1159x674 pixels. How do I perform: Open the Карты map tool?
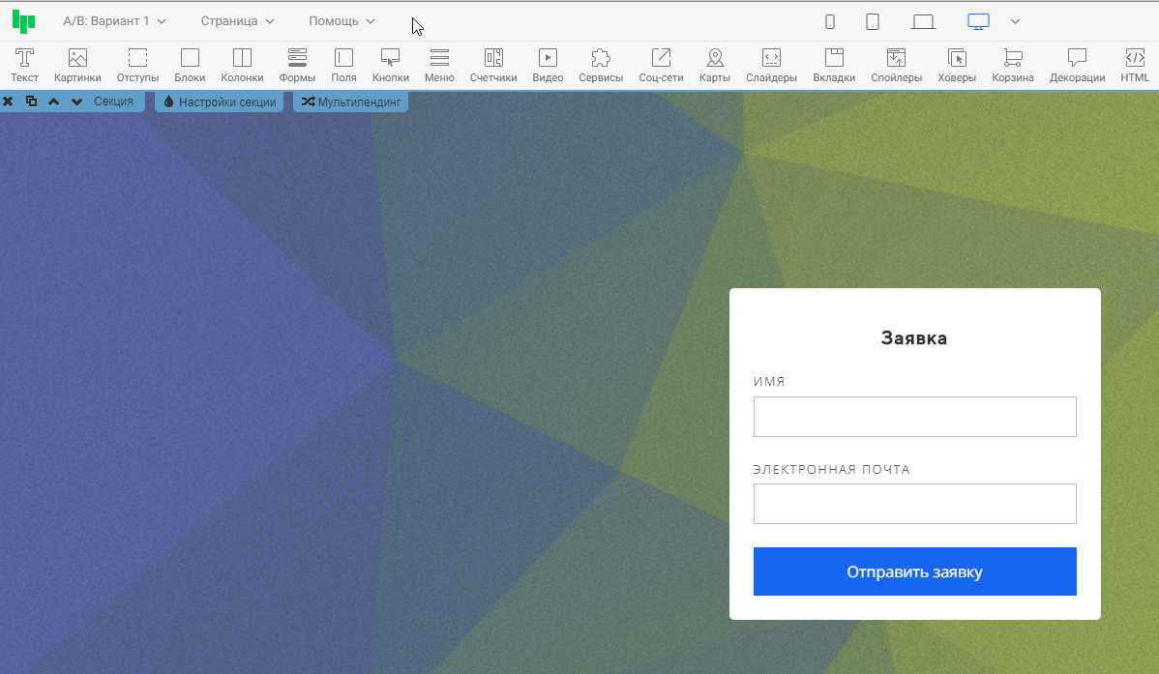click(x=715, y=65)
